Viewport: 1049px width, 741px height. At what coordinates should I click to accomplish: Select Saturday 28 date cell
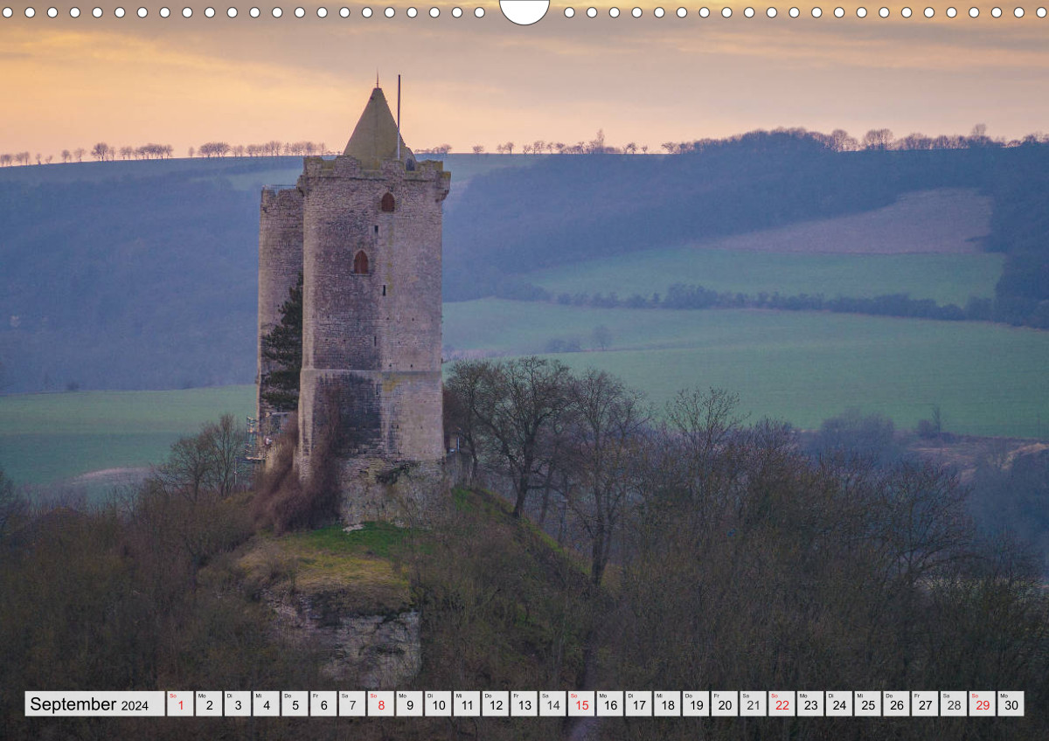(954, 704)
